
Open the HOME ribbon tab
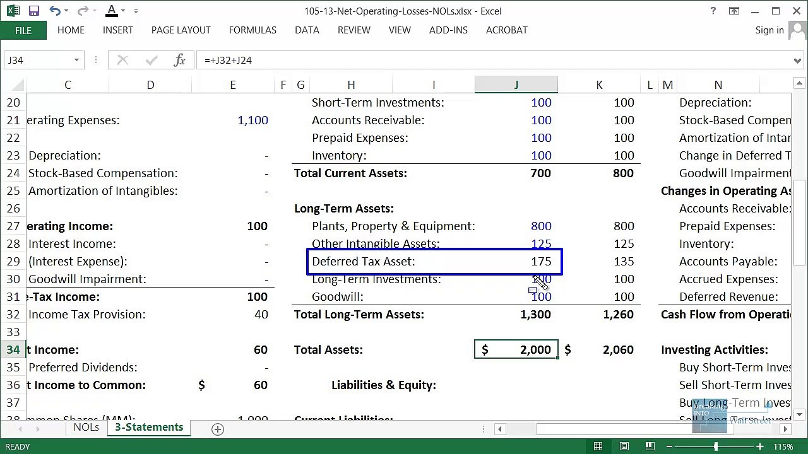pyautogui.click(x=71, y=30)
